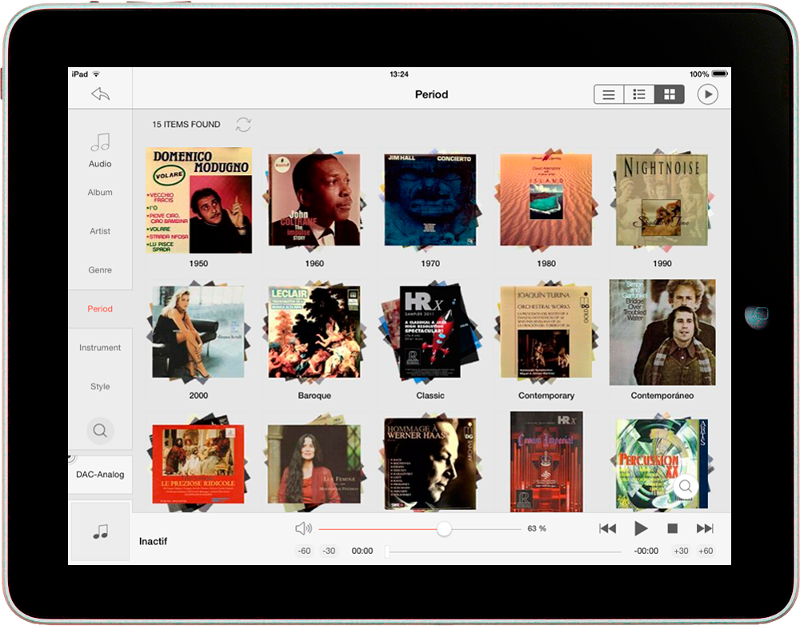Switch to detailed list view
The width and height of the screenshot is (800, 633).
[x=639, y=94]
